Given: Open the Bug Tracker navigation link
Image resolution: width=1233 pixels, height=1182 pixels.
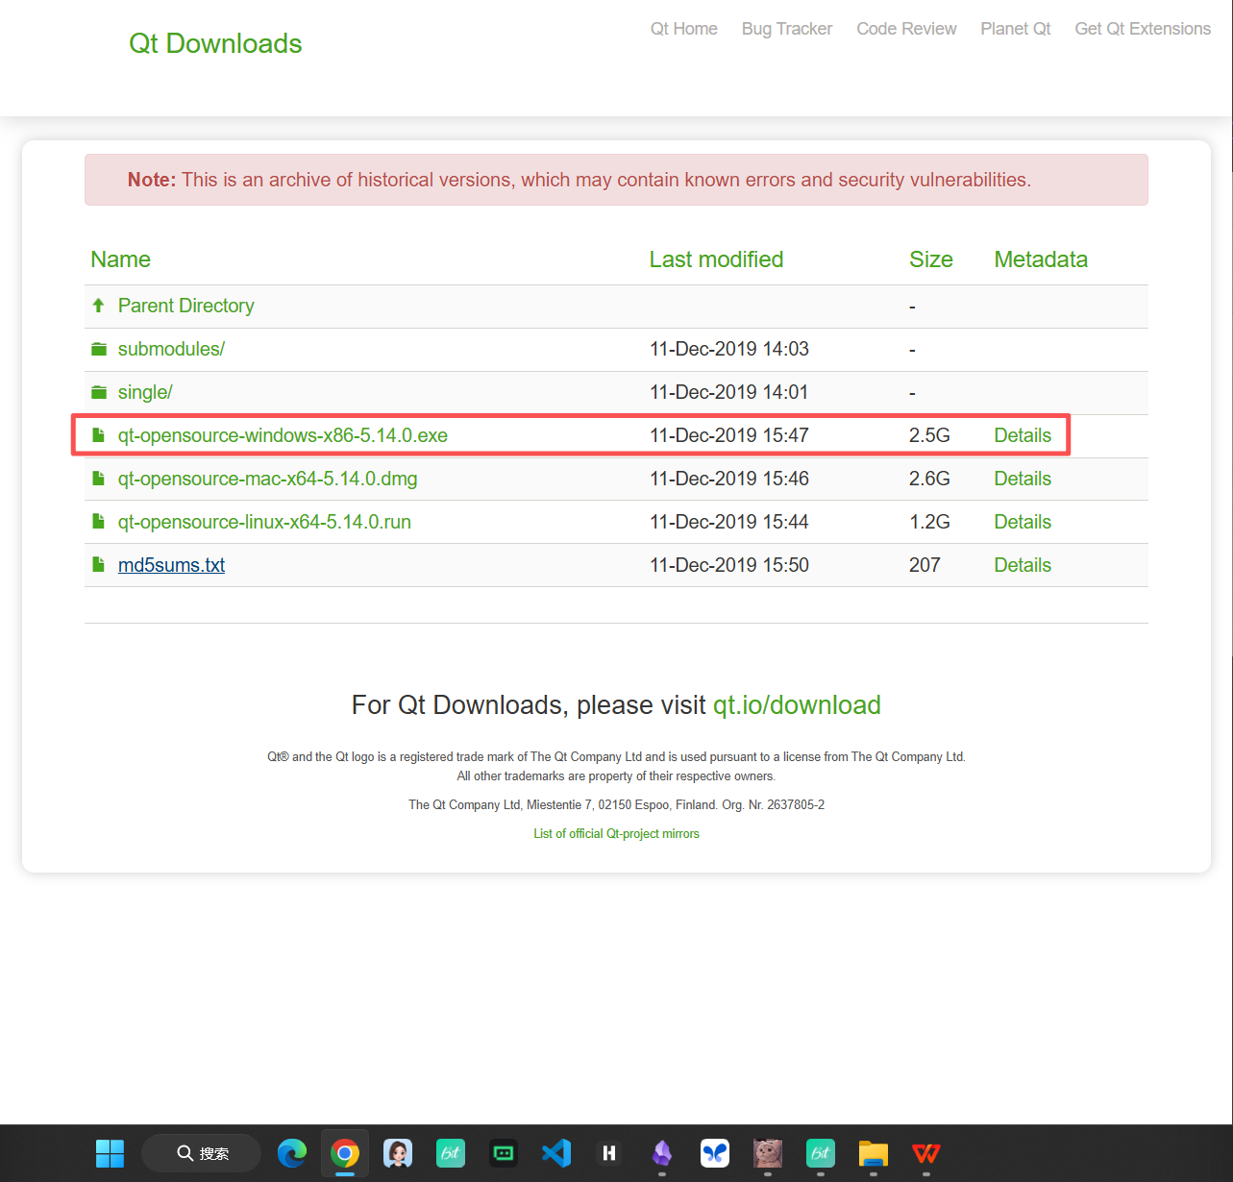Looking at the screenshot, I should [x=787, y=29].
